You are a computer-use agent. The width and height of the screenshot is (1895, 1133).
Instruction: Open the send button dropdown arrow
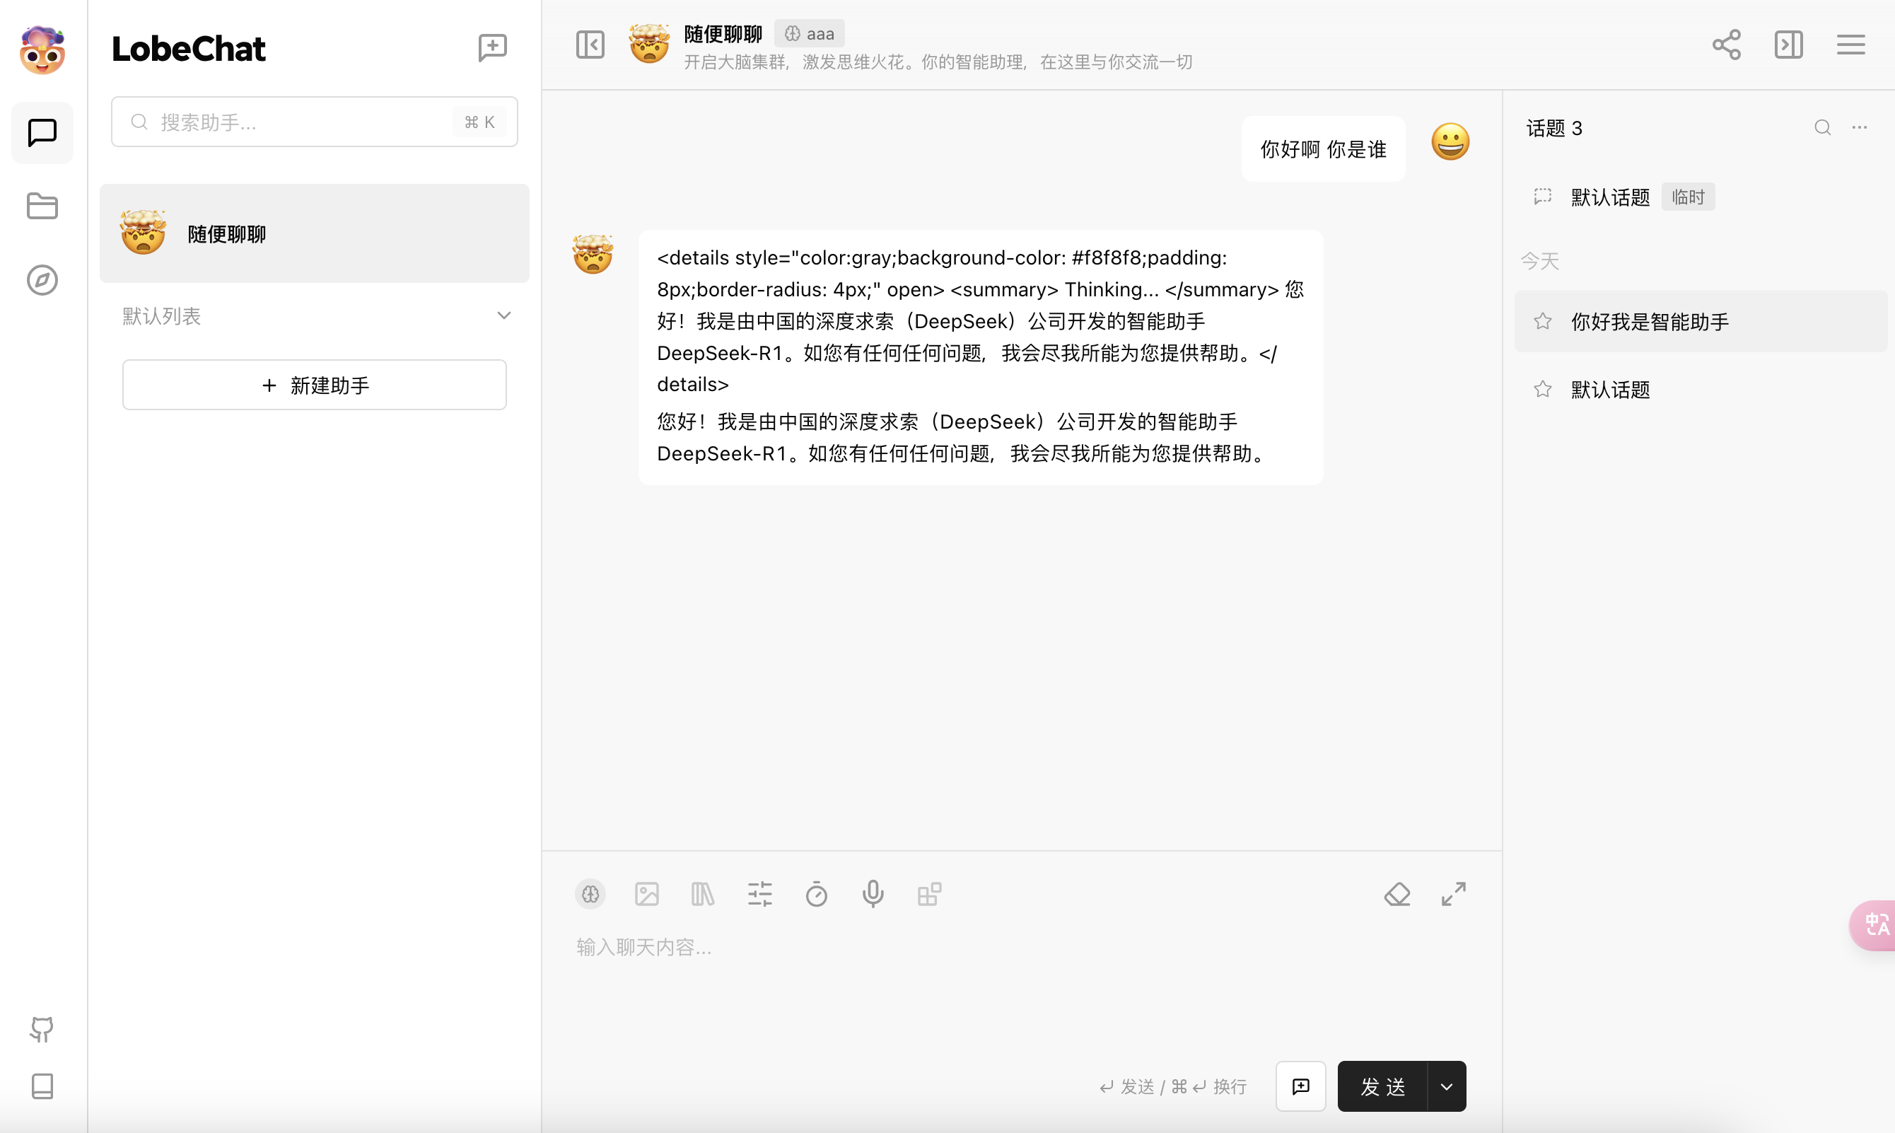pos(1446,1086)
